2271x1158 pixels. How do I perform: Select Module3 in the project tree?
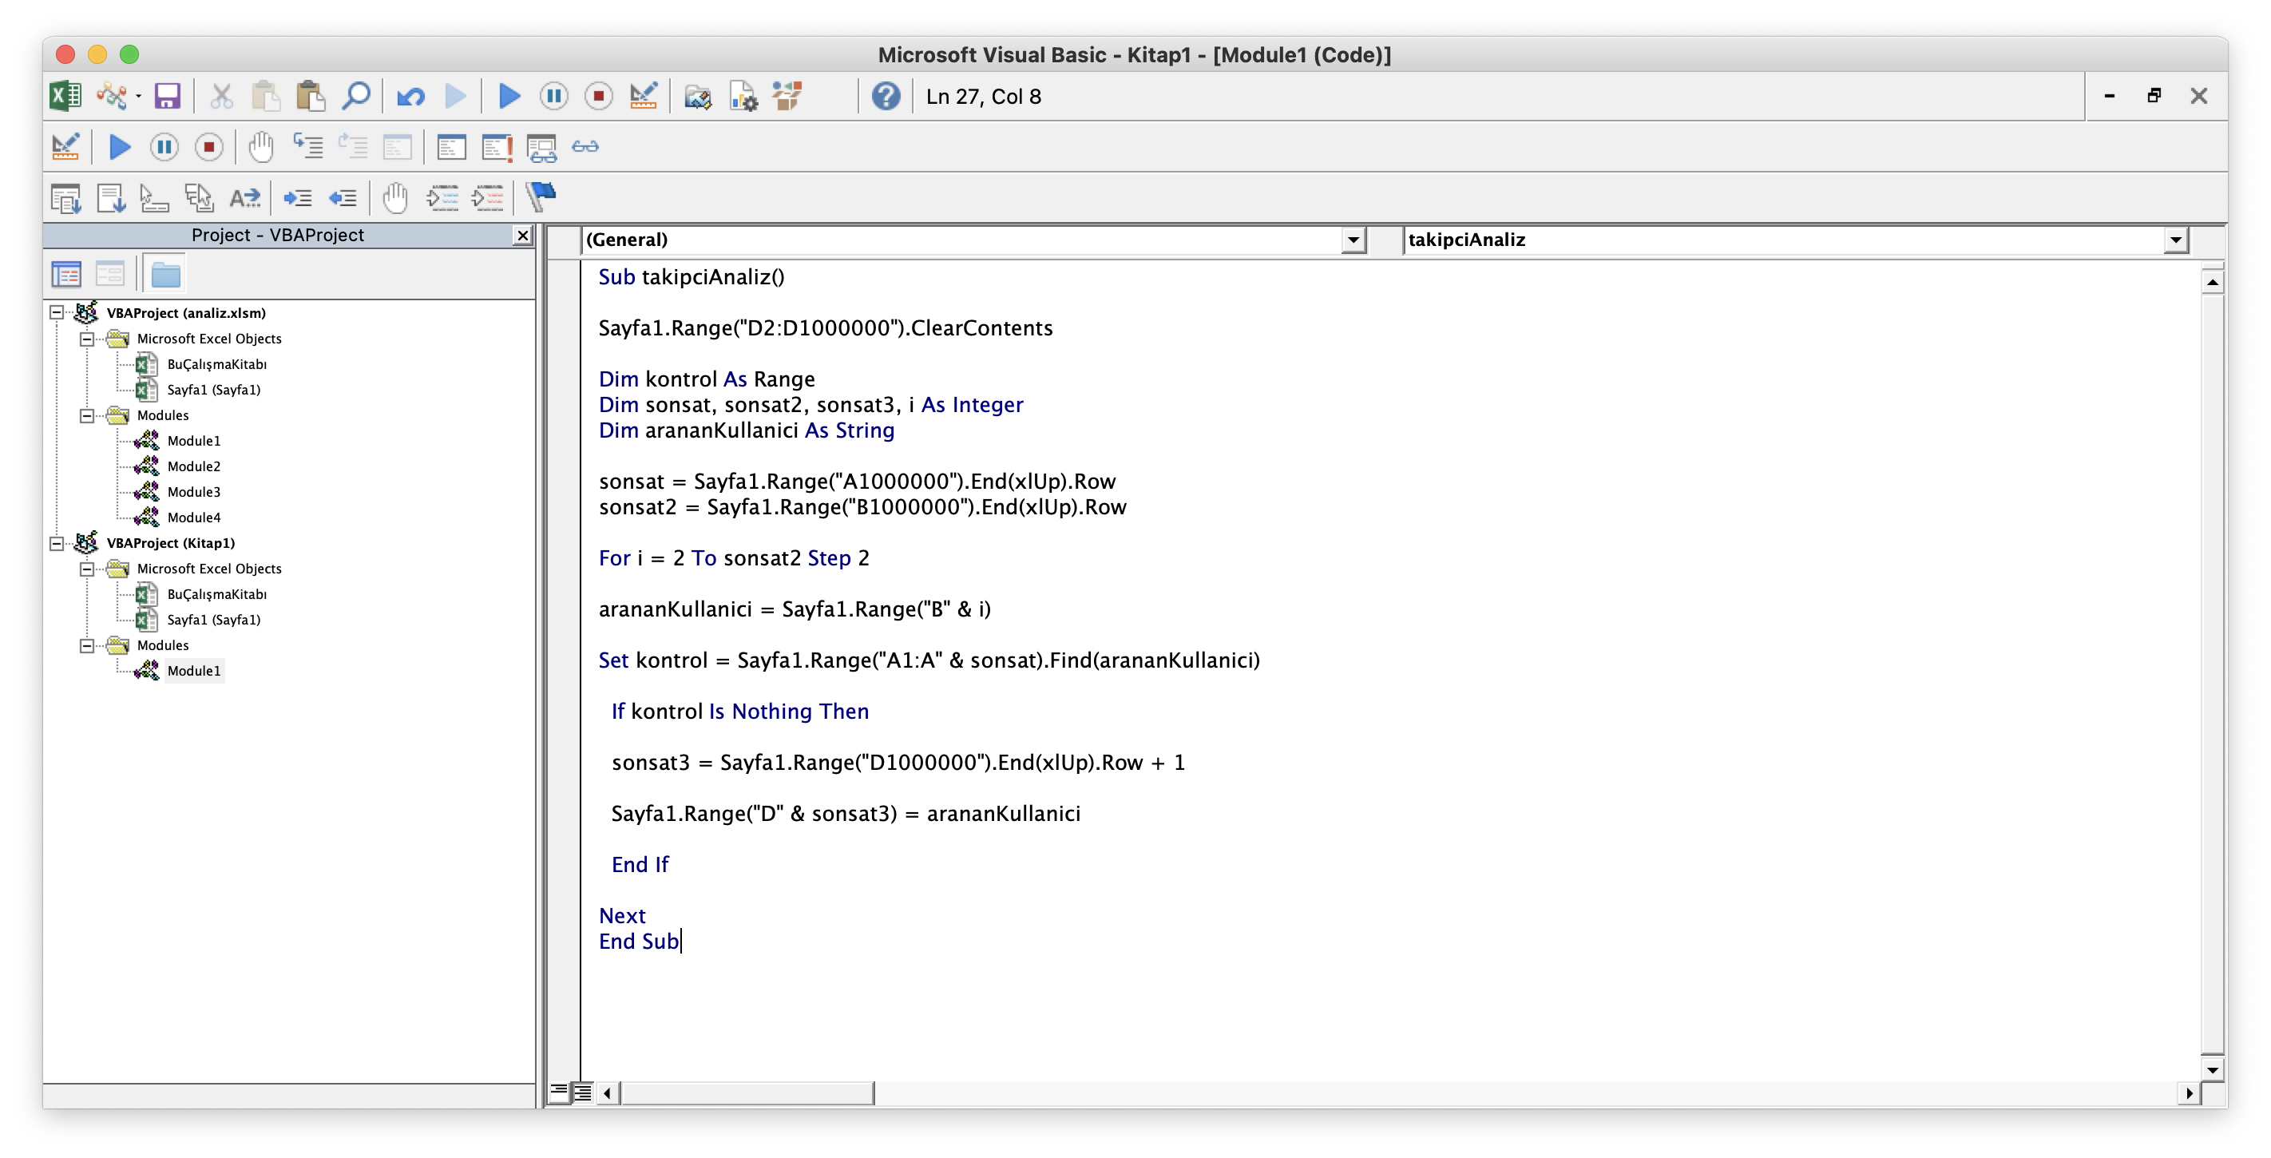click(194, 491)
